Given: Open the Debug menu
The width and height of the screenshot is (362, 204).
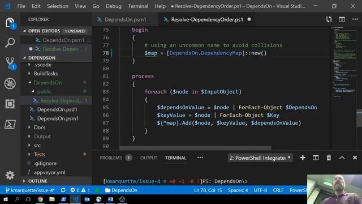Looking at the screenshot, I should pyautogui.click(x=113, y=6).
